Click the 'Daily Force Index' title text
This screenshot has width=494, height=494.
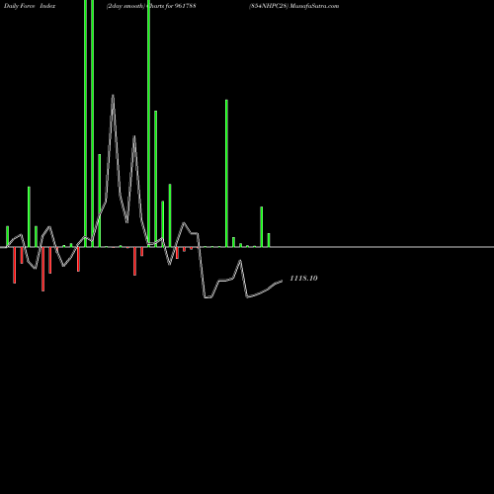(30, 6)
